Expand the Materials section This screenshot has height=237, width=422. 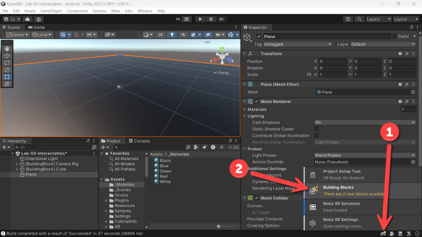[245, 109]
